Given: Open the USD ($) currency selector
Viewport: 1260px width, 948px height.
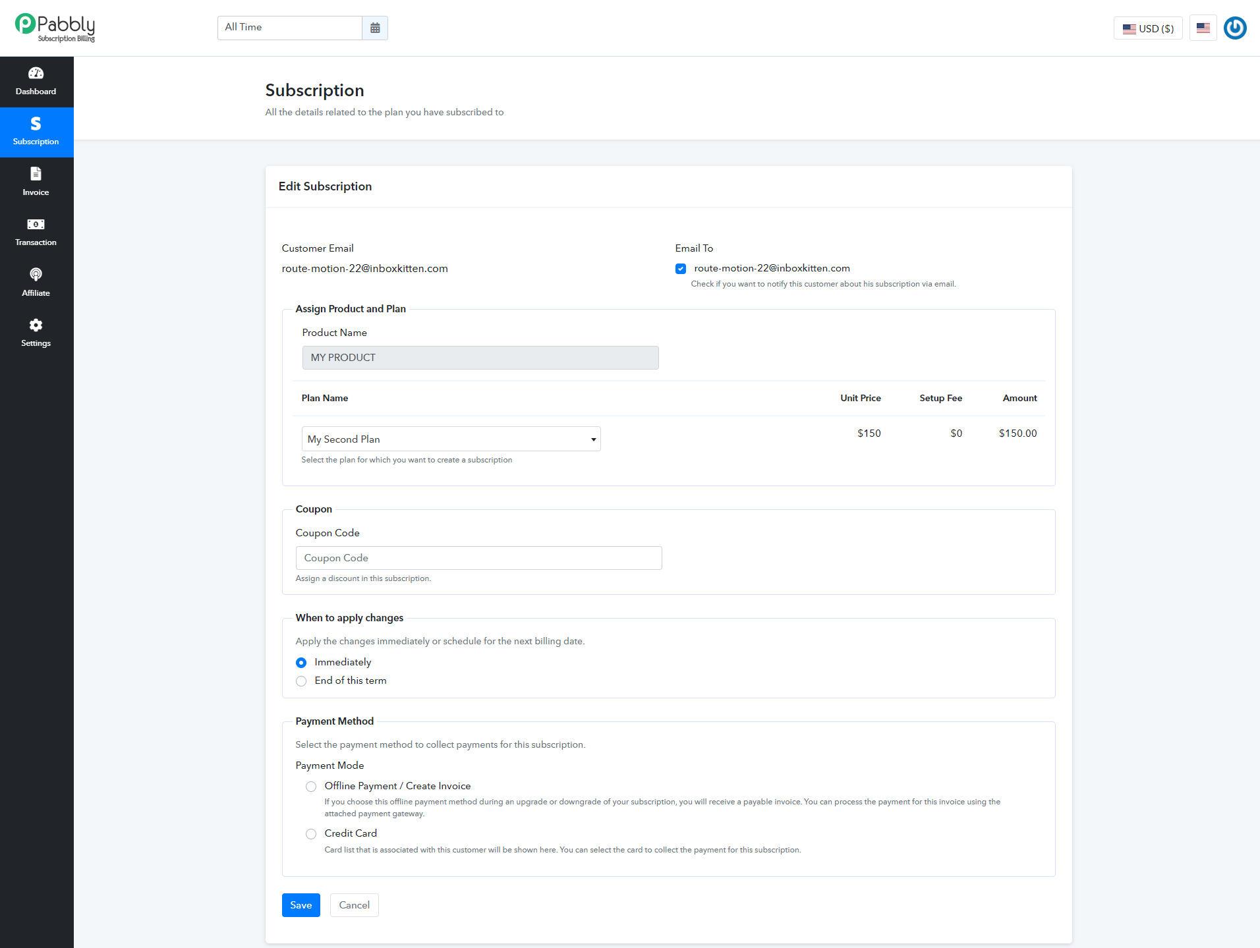Looking at the screenshot, I should 1148,28.
